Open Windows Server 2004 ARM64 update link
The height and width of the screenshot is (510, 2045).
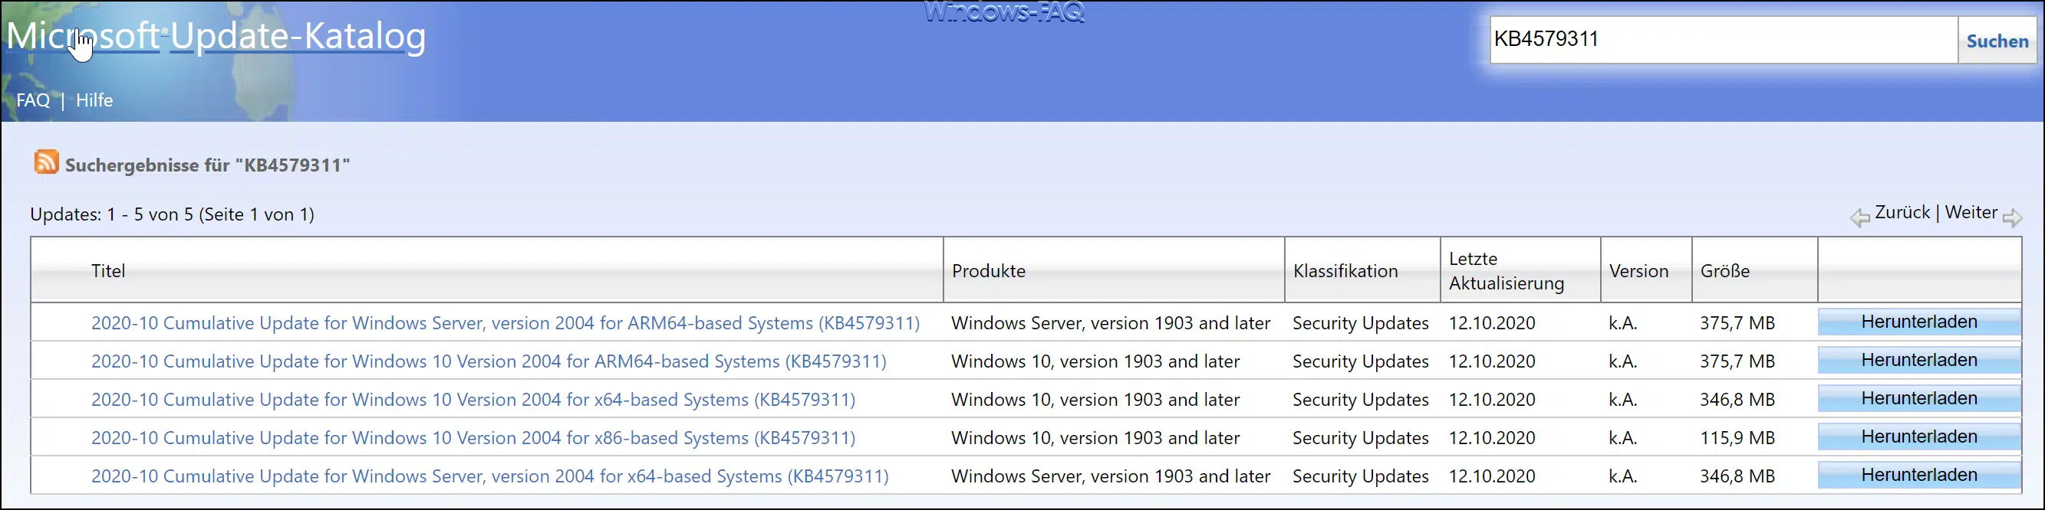505,323
